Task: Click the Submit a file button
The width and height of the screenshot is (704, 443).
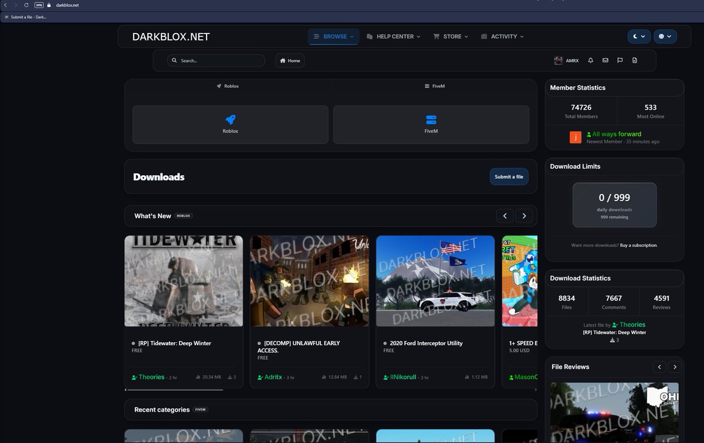Action: coord(509,176)
